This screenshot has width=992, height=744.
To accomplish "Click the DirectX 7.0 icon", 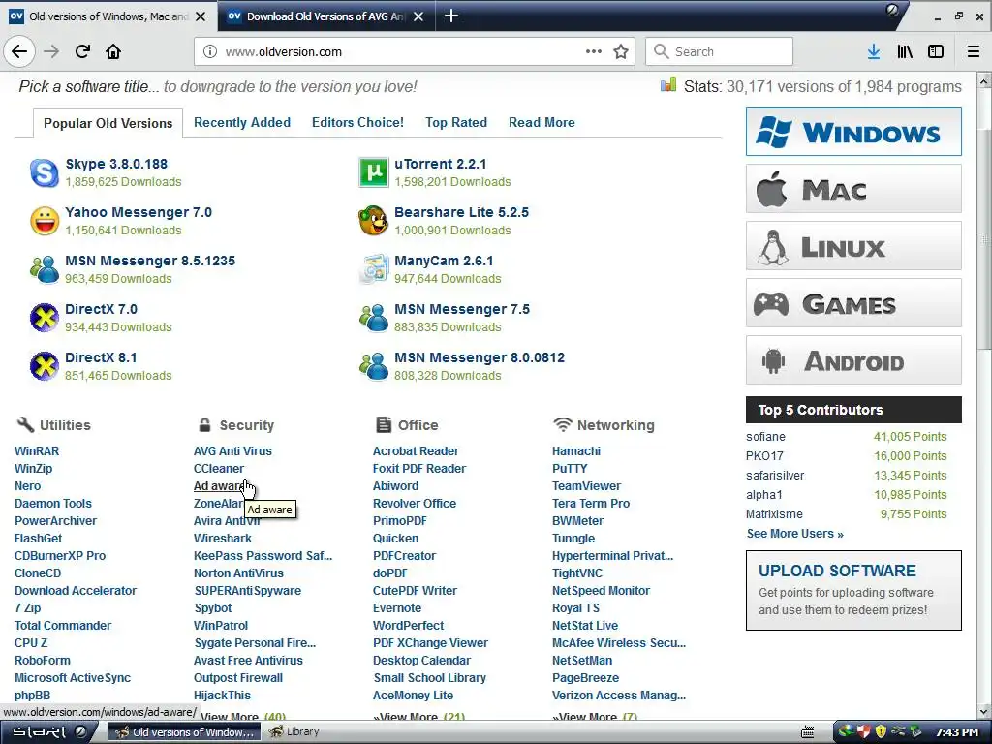I will pos(45,318).
